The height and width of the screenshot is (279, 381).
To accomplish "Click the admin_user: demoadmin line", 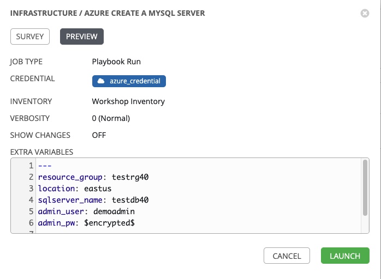I will click(86, 211).
